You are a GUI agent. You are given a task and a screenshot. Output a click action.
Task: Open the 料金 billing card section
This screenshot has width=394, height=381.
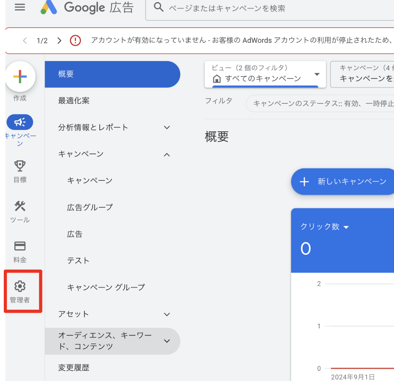tap(20, 252)
